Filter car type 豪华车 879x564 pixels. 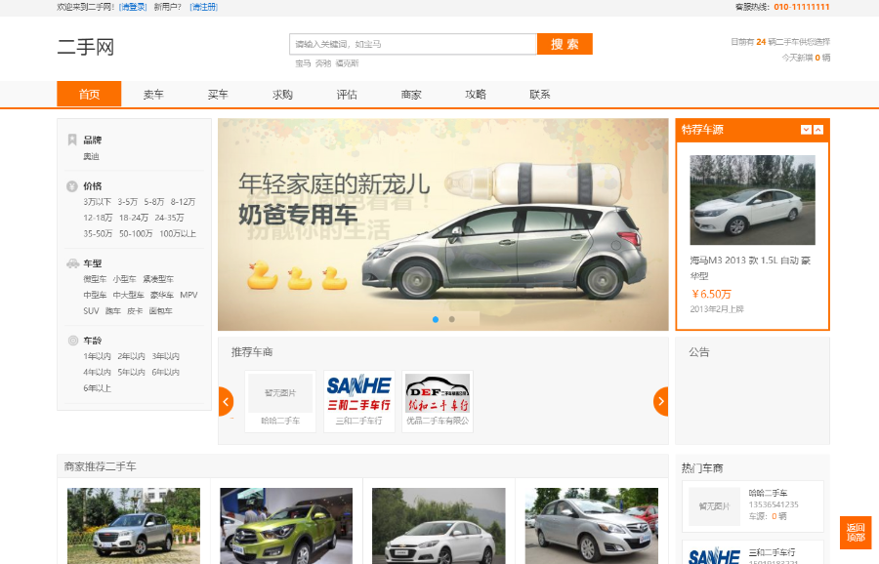pos(162,295)
